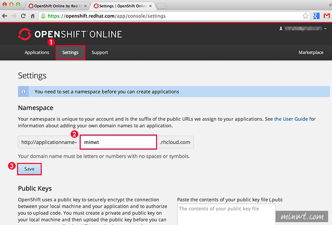
Task: Click the user account avatar icon
Action: tap(281, 28)
